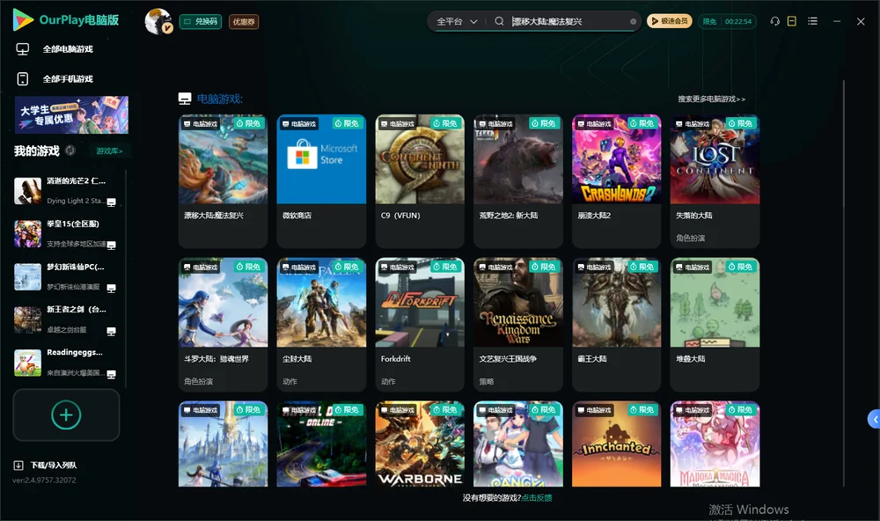
Task: Click the refresh icon beside 我的游戏
Action: (x=70, y=150)
